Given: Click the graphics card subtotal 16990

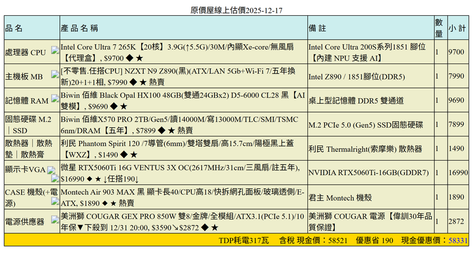Looking at the screenshot, I should pyautogui.click(x=458, y=173).
